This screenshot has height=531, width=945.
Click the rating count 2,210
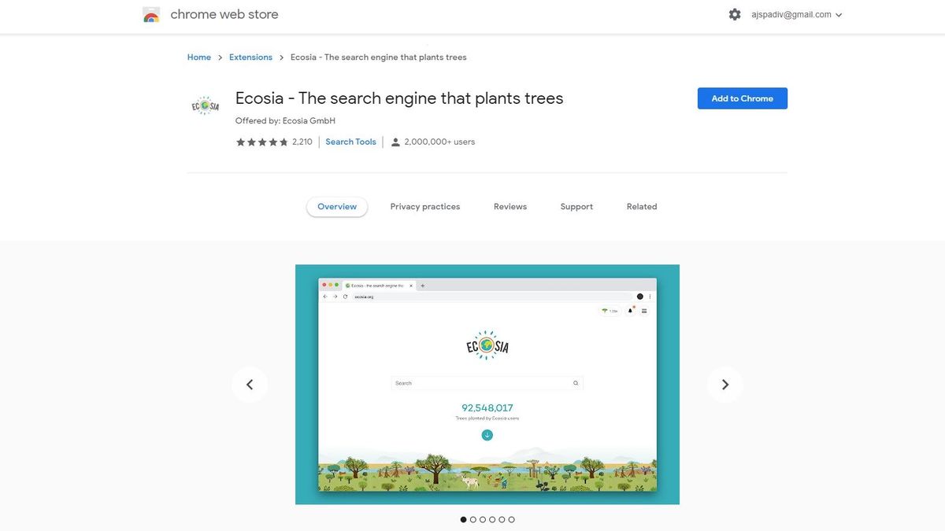click(x=302, y=142)
